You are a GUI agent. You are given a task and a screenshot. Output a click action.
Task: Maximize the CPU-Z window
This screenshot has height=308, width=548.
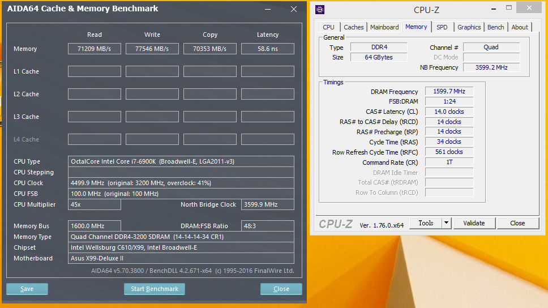point(509,8)
